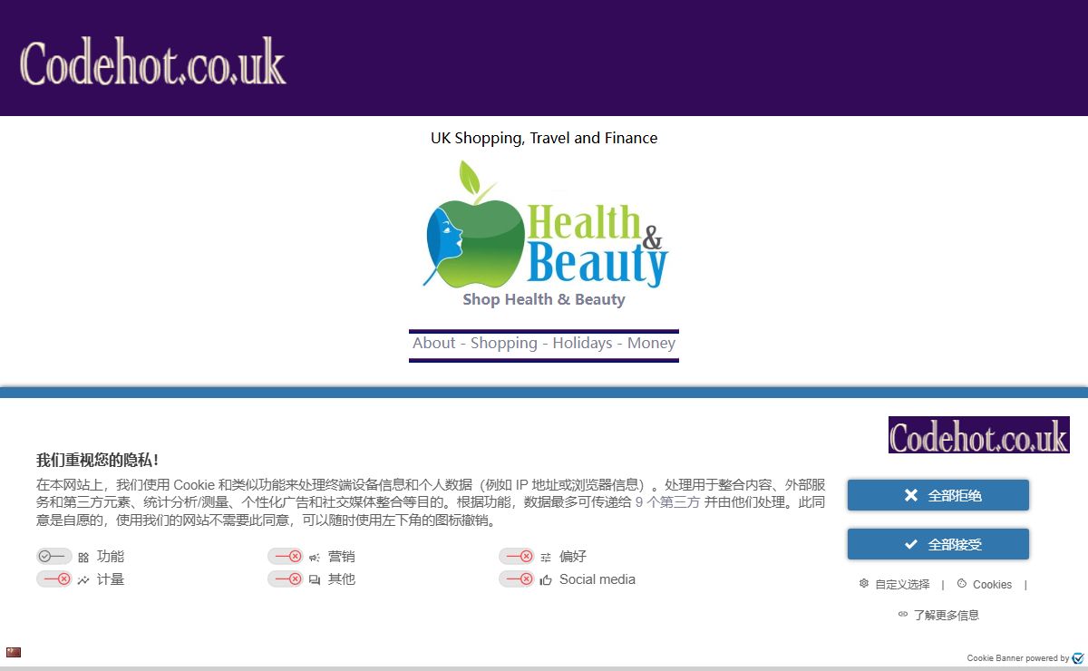Click the grid icon next to 功能

(x=83, y=558)
